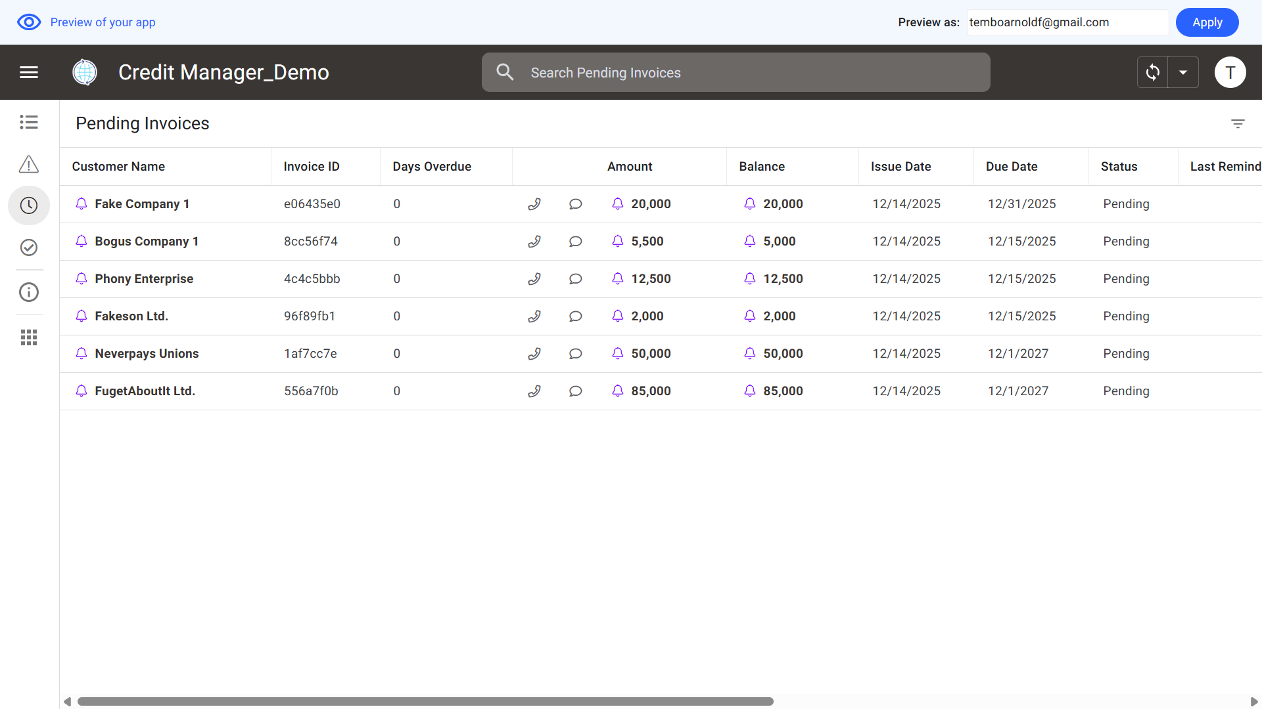
Task: Click the Apply button
Action: 1207,22
